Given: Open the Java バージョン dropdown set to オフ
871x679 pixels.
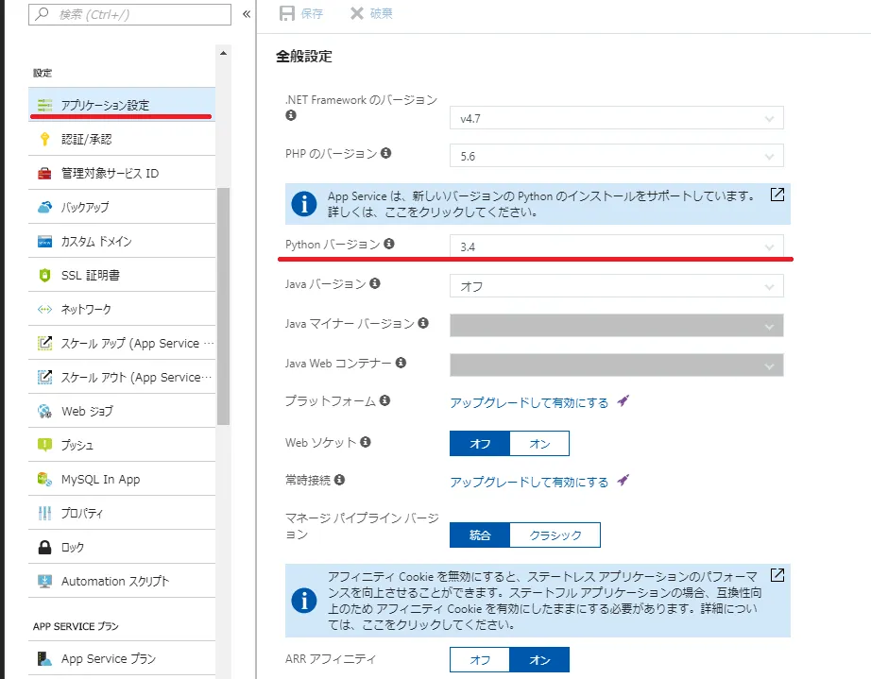Looking at the screenshot, I should (616, 286).
